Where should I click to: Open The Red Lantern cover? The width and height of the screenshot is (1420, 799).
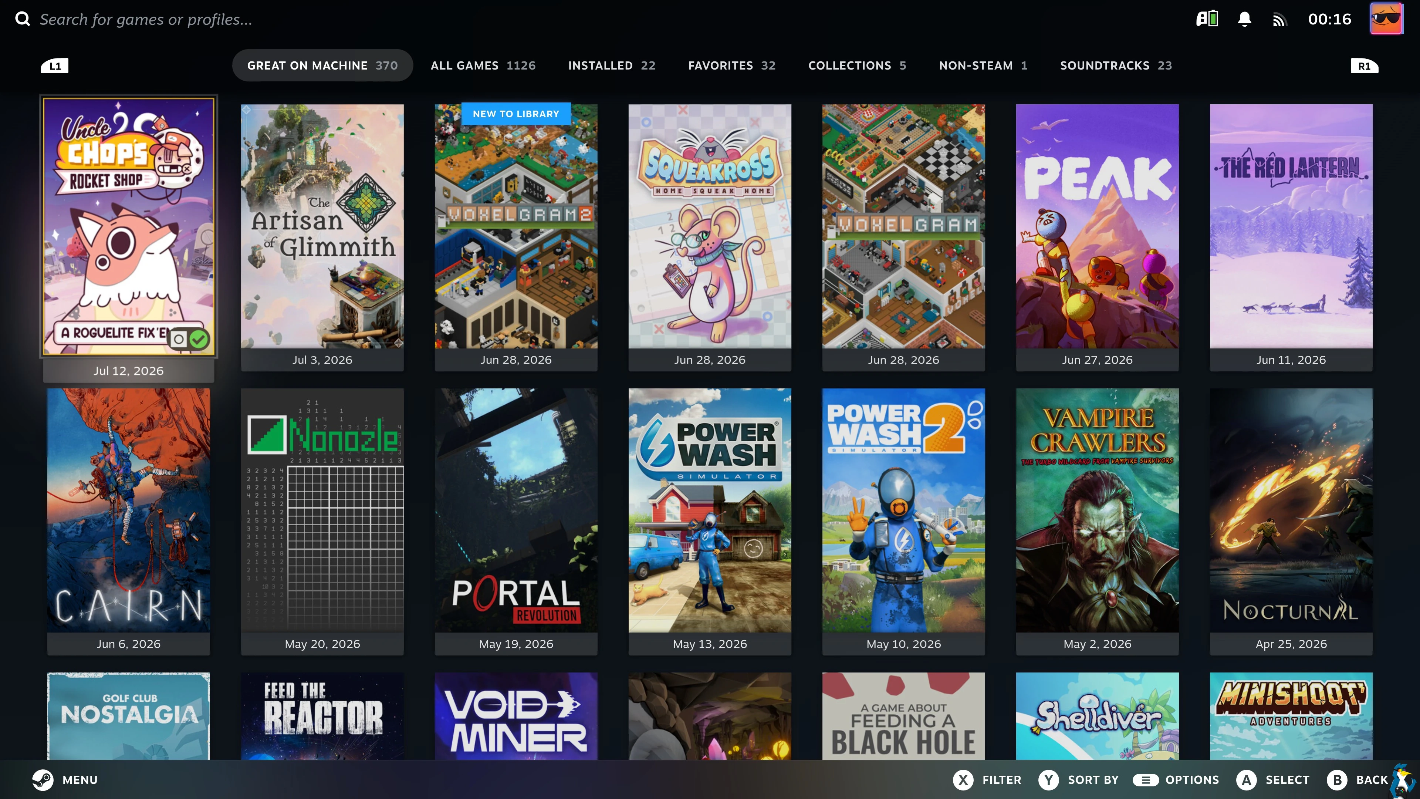point(1291,226)
